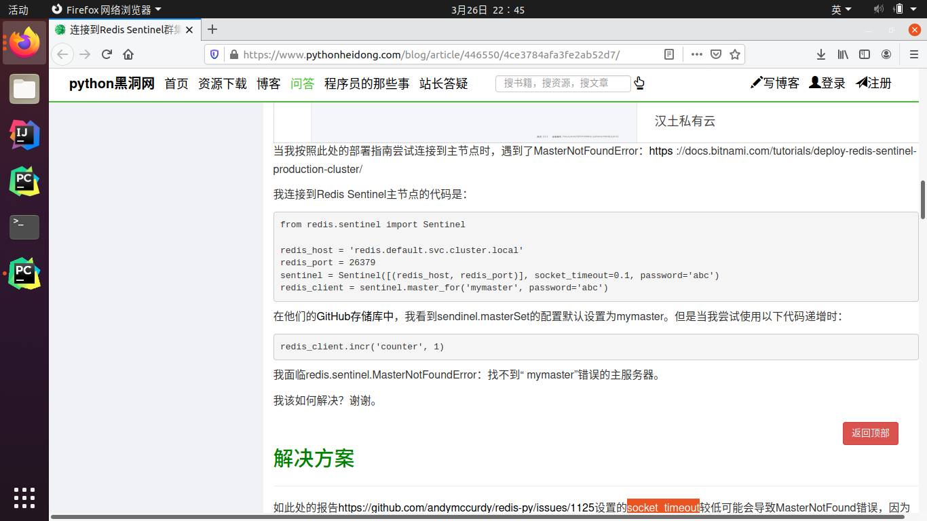Image resolution: width=927 pixels, height=521 pixels.
Task: Go to the browser home page icon
Action: (128, 54)
